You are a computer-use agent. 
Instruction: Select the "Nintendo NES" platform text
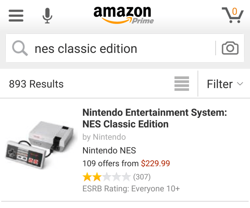[109, 150]
